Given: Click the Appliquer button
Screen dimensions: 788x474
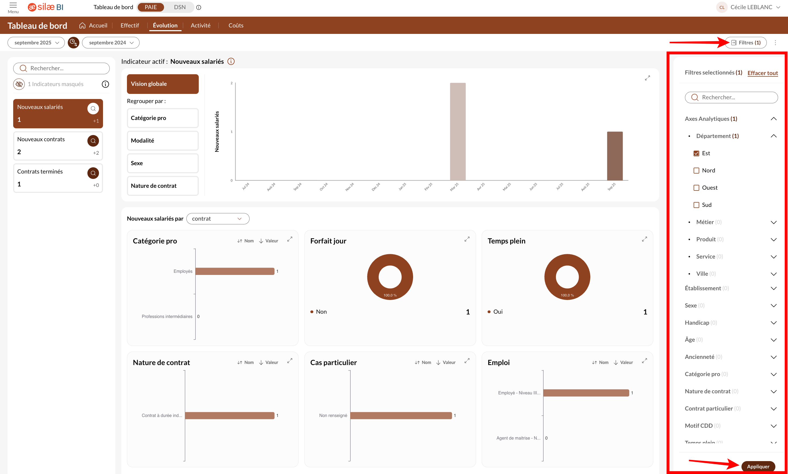Looking at the screenshot, I should [x=758, y=466].
